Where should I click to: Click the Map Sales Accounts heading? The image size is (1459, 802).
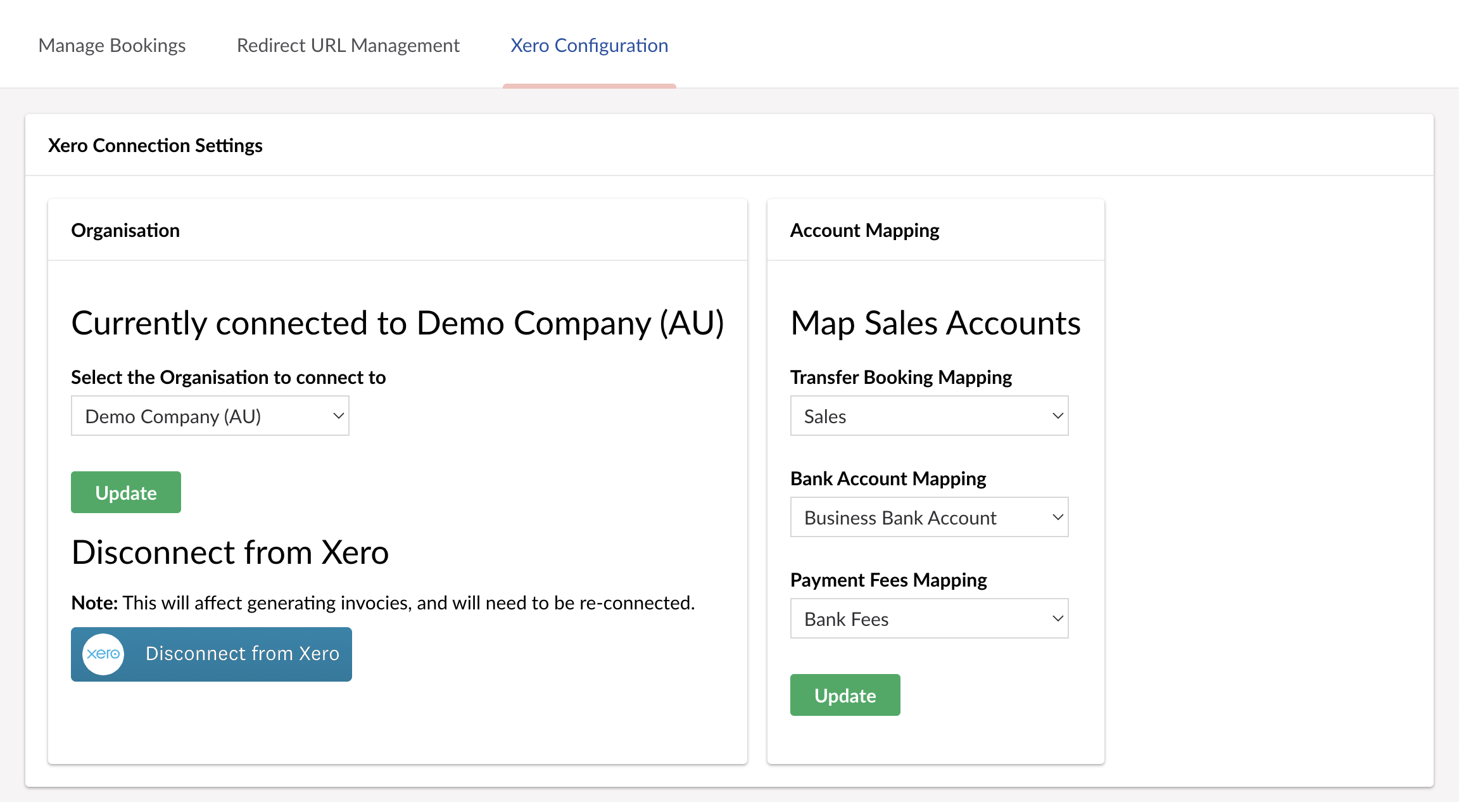935,323
